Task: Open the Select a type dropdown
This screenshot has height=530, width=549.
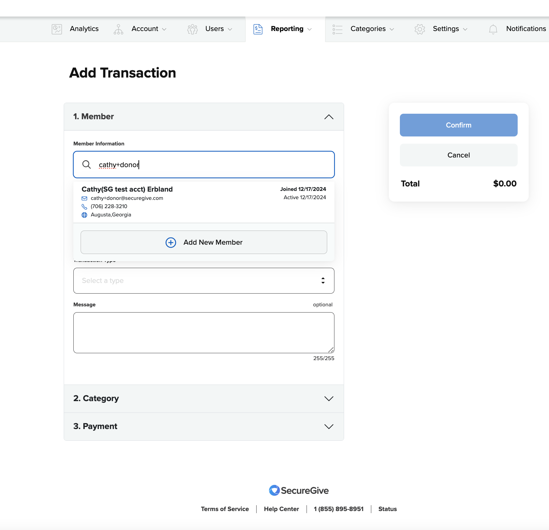Action: point(204,281)
